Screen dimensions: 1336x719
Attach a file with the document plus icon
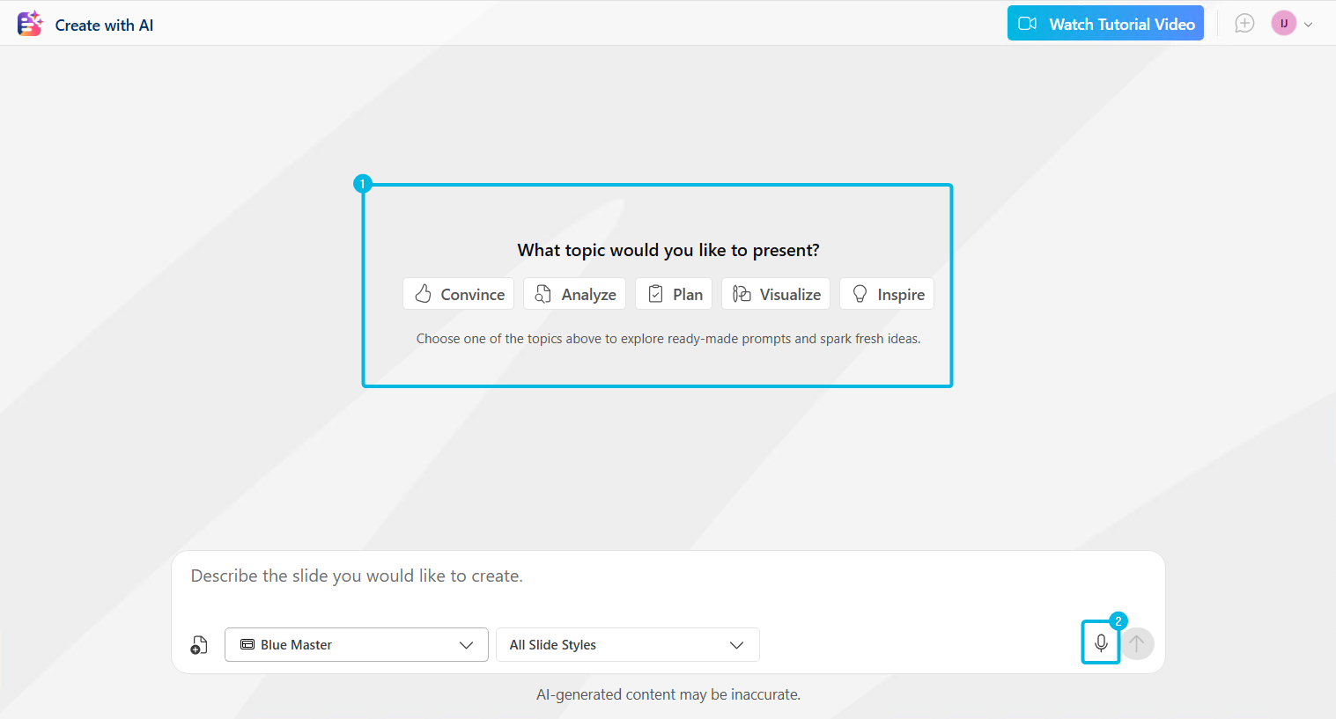[199, 645]
